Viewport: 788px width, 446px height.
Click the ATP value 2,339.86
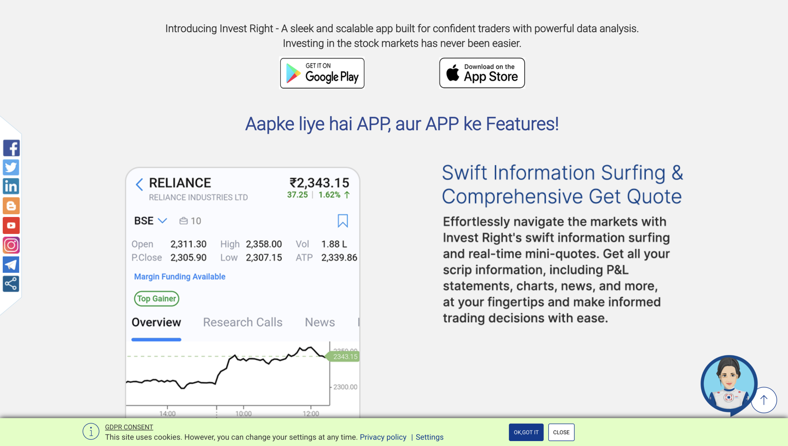pyautogui.click(x=339, y=257)
